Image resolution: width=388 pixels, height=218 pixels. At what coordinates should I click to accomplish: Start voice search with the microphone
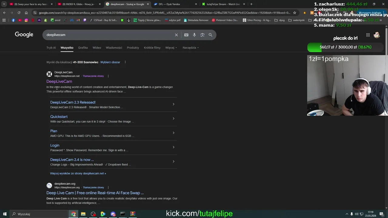(x=194, y=35)
